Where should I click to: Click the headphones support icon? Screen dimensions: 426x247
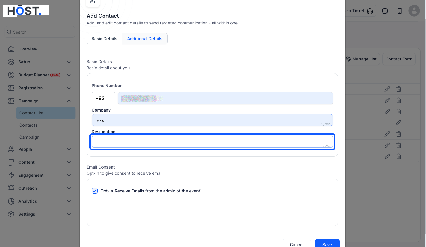click(370, 11)
